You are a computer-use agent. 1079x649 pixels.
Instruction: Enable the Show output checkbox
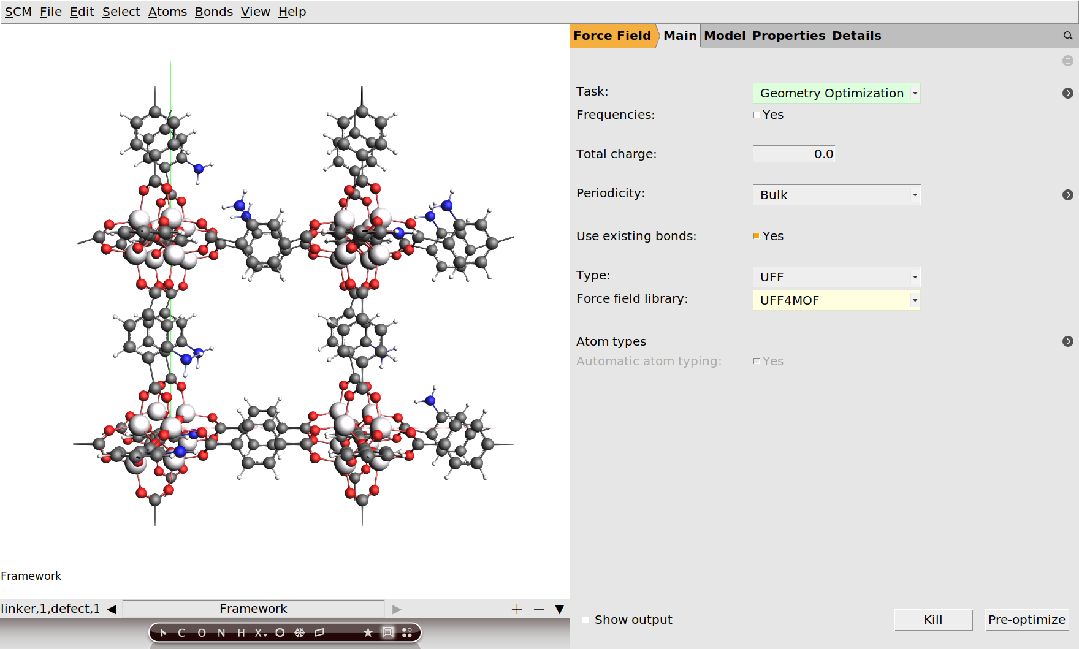pos(585,620)
